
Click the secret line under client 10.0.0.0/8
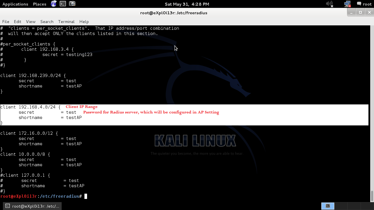pos(47,160)
